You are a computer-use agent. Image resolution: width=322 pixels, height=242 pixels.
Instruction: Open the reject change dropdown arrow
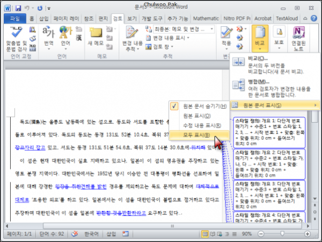(x=246, y=29)
